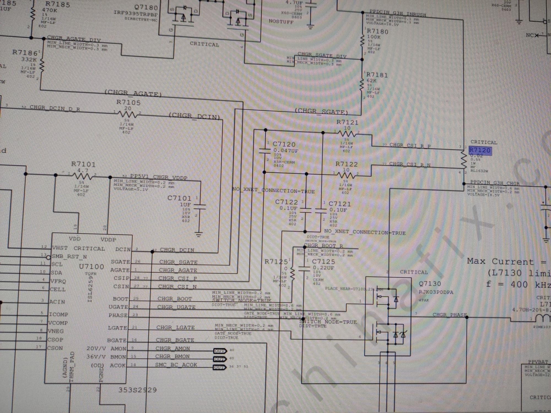Select the Q7180 IRF9395TRPBF part label
551x413 pixels.
136,13
